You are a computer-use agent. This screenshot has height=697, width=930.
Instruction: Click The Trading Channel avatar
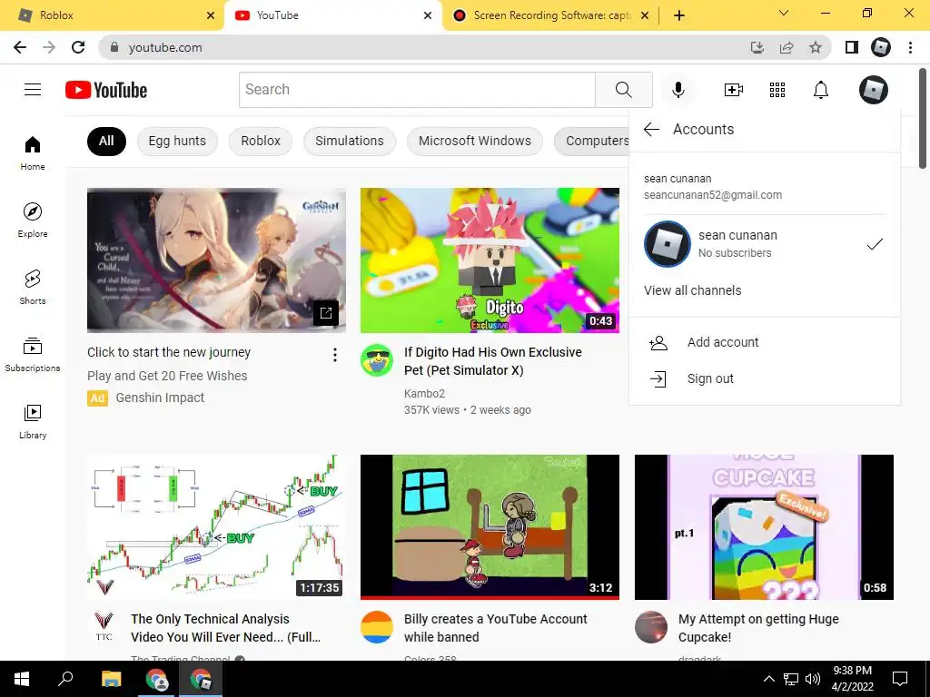click(x=104, y=627)
